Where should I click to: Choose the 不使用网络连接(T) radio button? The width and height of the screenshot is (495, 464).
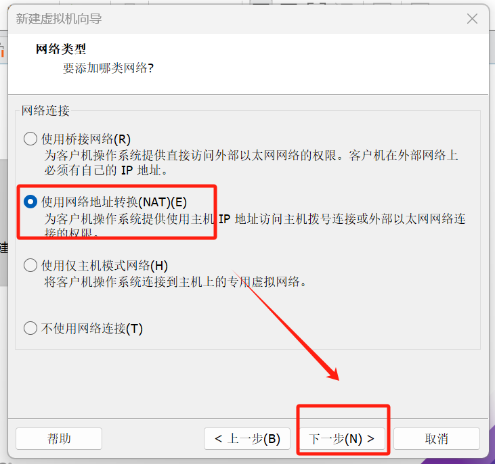pyautogui.click(x=30, y=328)
